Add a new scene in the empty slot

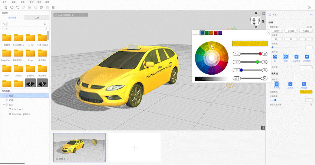[x=134, y=147]
